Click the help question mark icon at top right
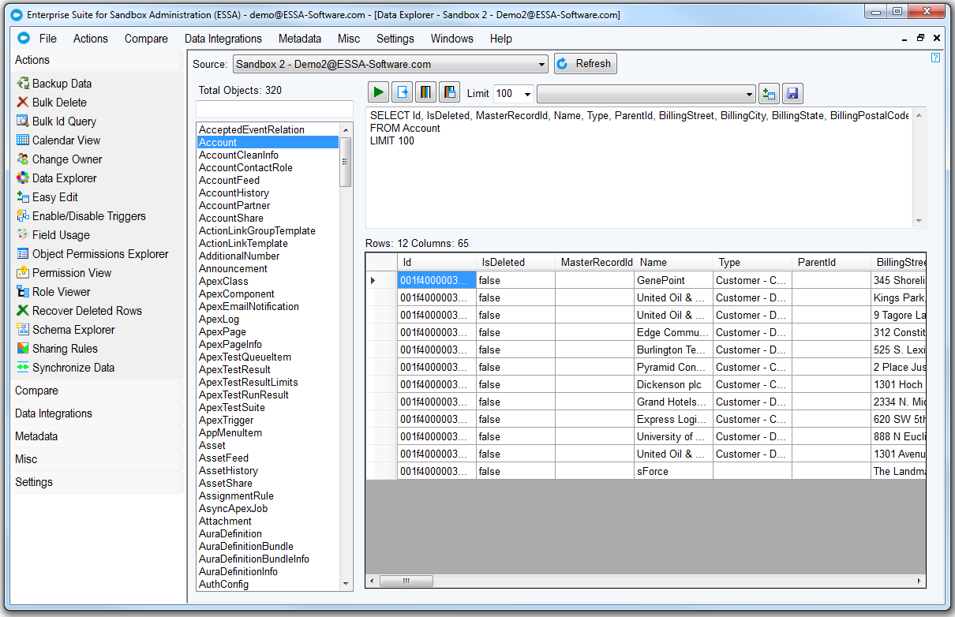 [x=935, y=58]
